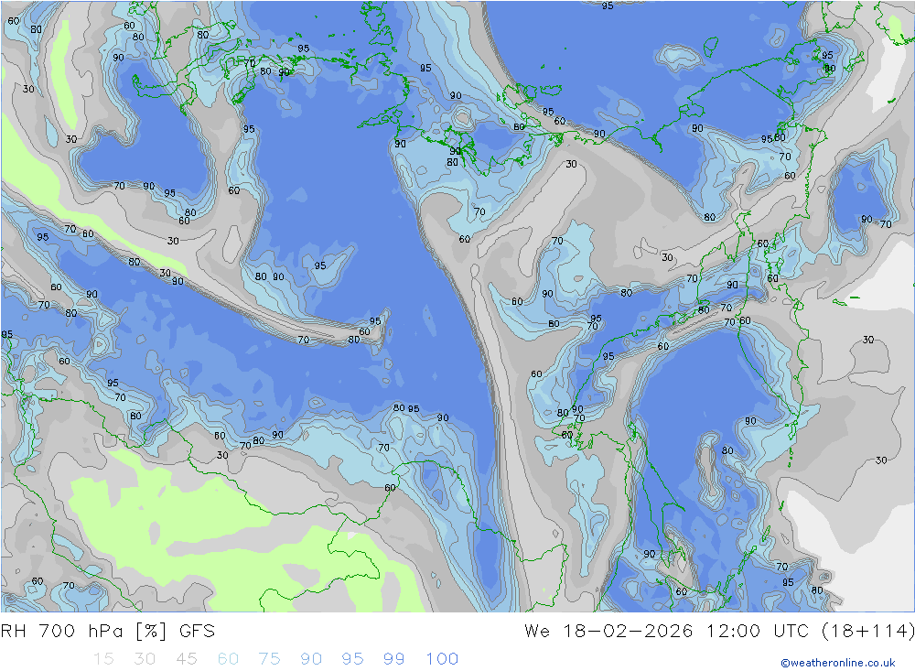The height and width of the screenshot is (671, 915).
Task: Select legend value 45
Action: pyautogui.click(x=187, y=659)
